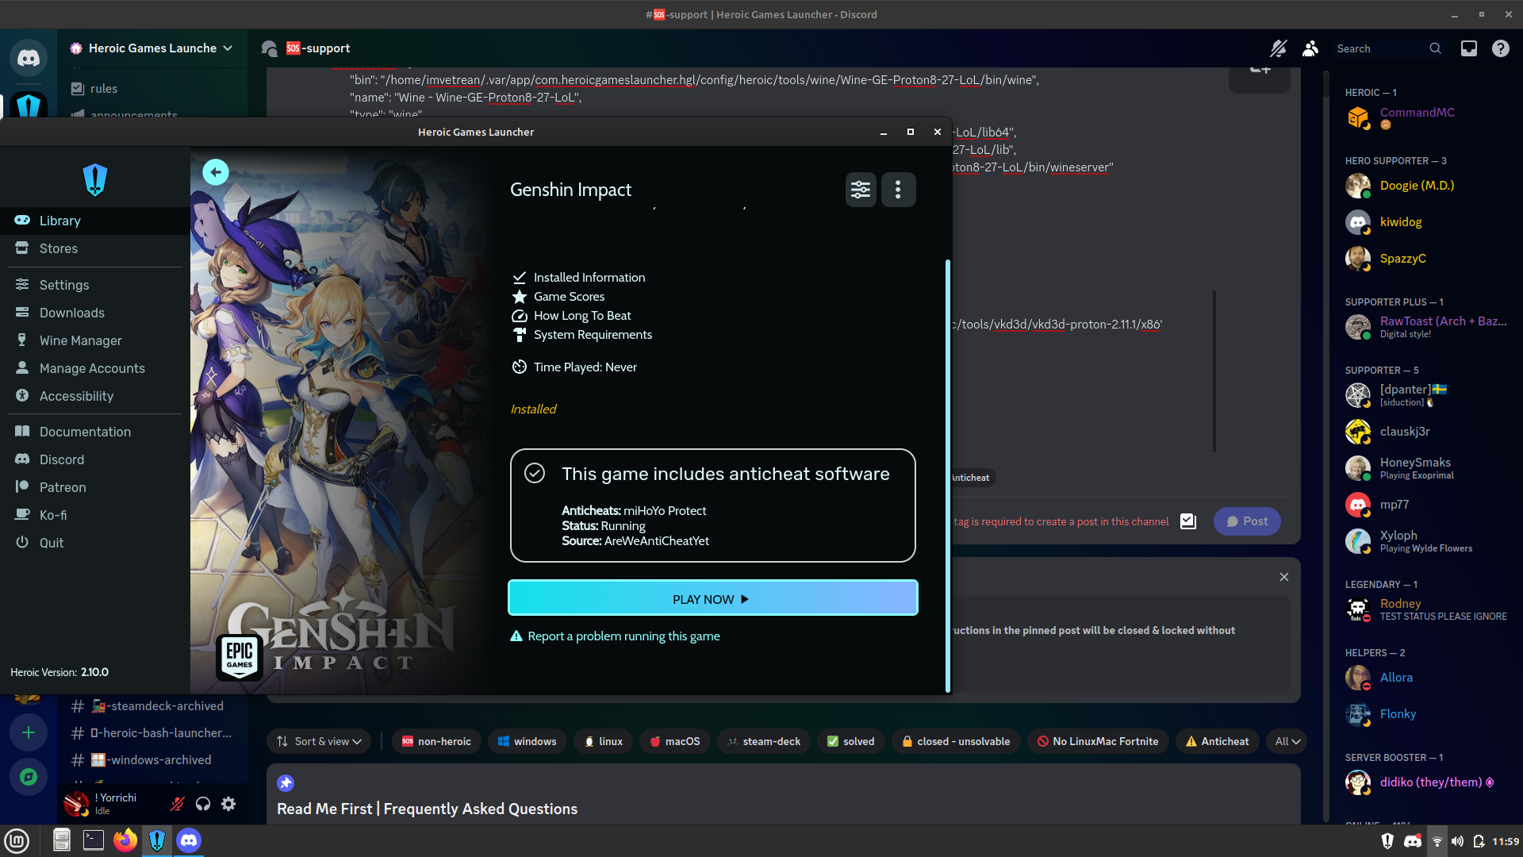1523x857 pixels.
Task: Toggle headphones deafen button
Action: tap(203, 804)
